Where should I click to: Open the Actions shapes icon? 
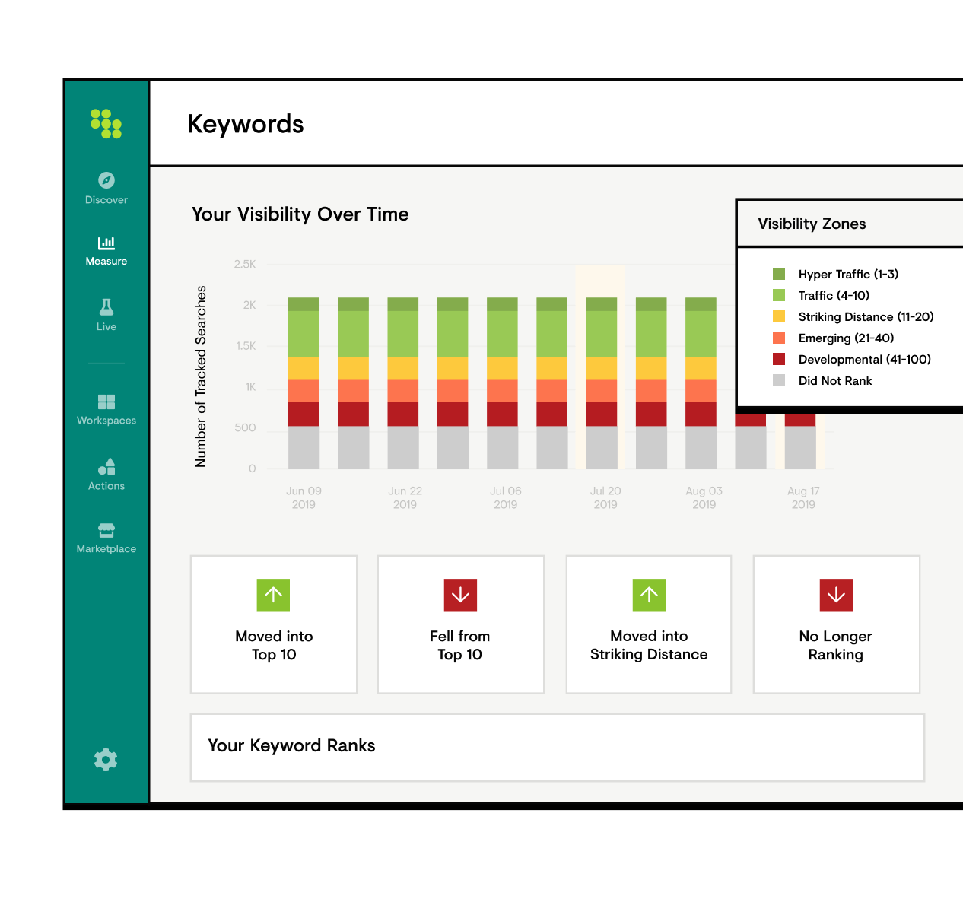click(x=106, y=466)
